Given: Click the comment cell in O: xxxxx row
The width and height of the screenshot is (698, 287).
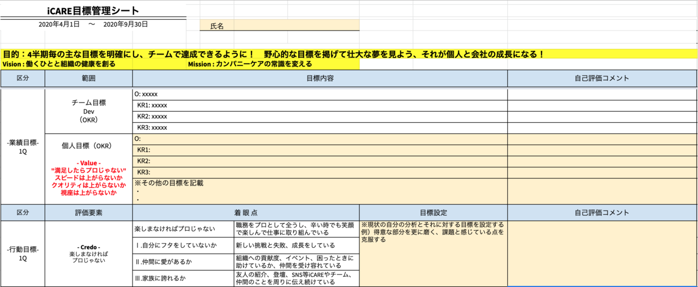Looking at the screenshot, I should [x=602, y=94].
